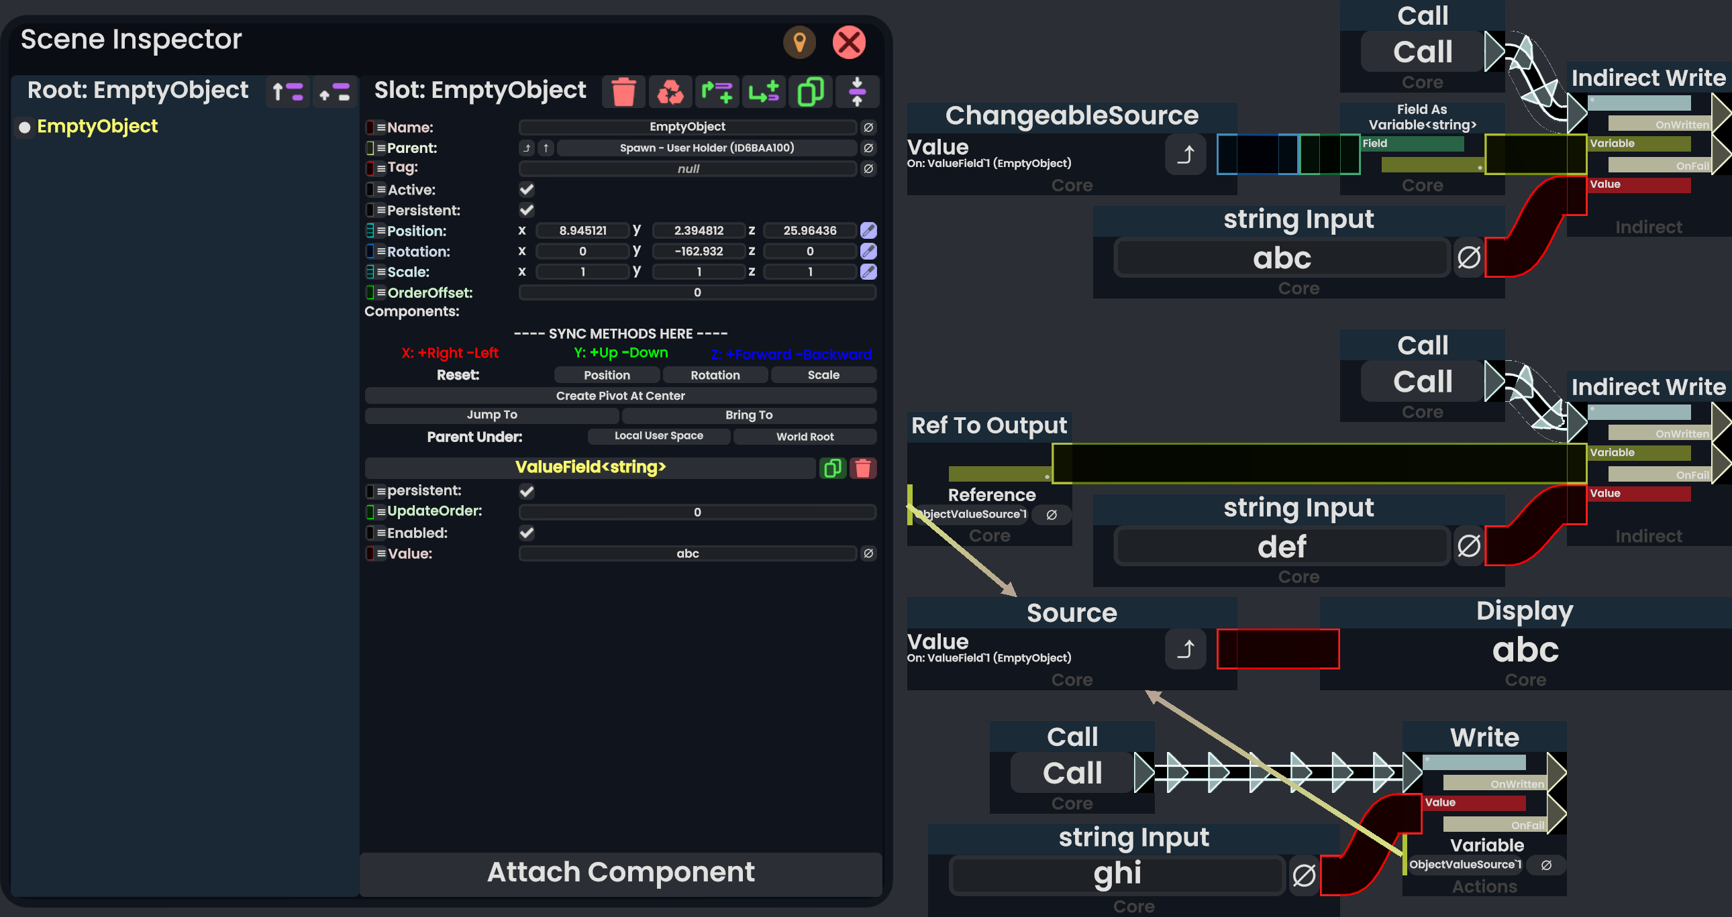
Task: Click the green duplicate slot icon
Action: point(810,91)
